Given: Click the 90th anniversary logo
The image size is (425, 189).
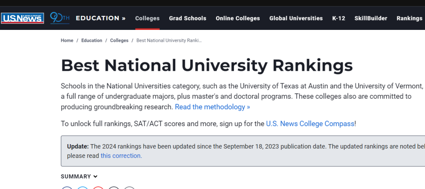Looking at the screenshot, I should point(59,18).
